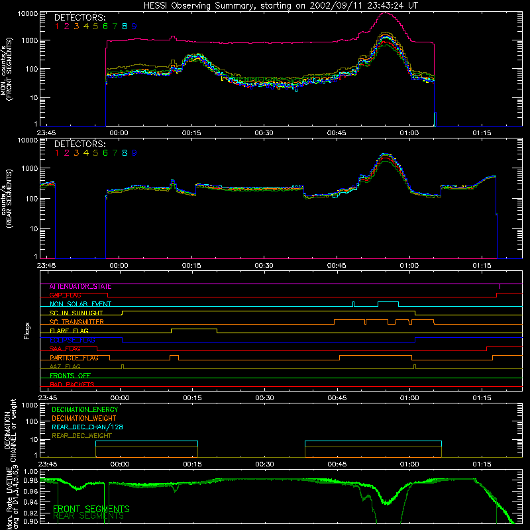Pick detector 5 in the rear segments legend
The width and height of the screenshot is (530, 530).
95,153
